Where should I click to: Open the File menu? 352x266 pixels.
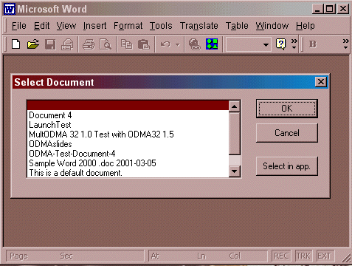[19, 26]
